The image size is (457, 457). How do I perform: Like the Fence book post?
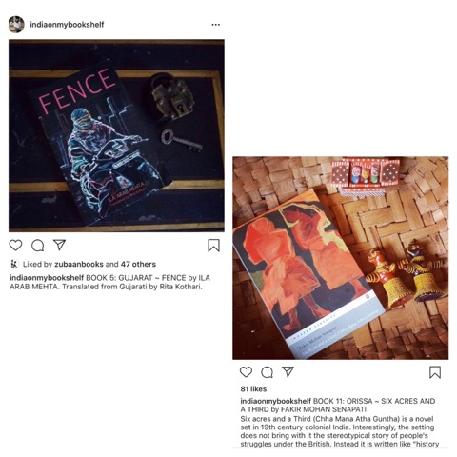pos(15,246)
